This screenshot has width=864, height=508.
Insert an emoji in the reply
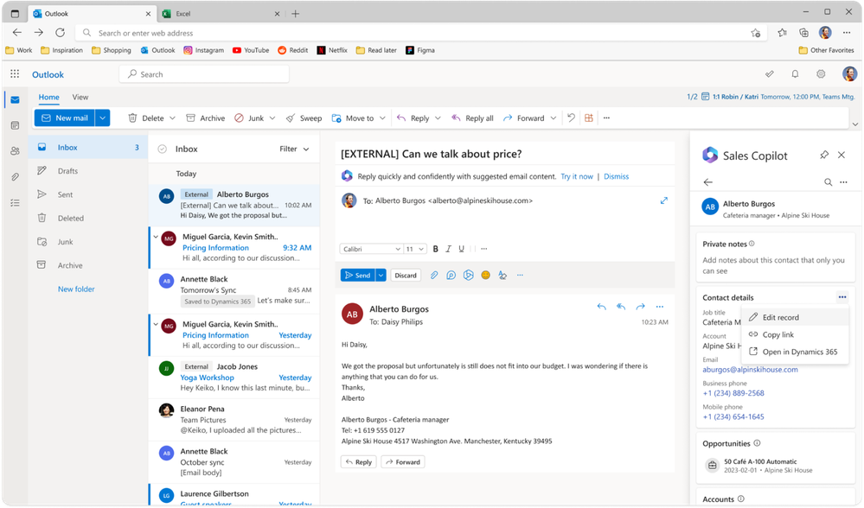[485, 276]
